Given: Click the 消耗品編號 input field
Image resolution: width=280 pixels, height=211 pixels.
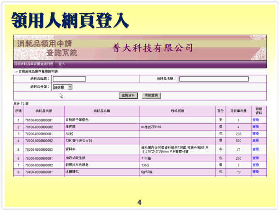Looking at the screenshot, I should click(x=69, y=79).
